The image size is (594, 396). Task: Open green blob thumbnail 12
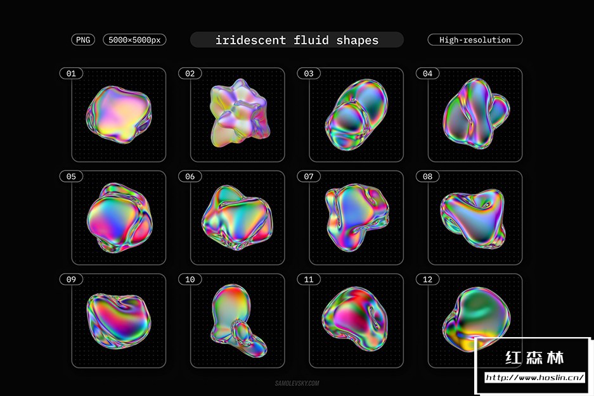tap(475, 321)
